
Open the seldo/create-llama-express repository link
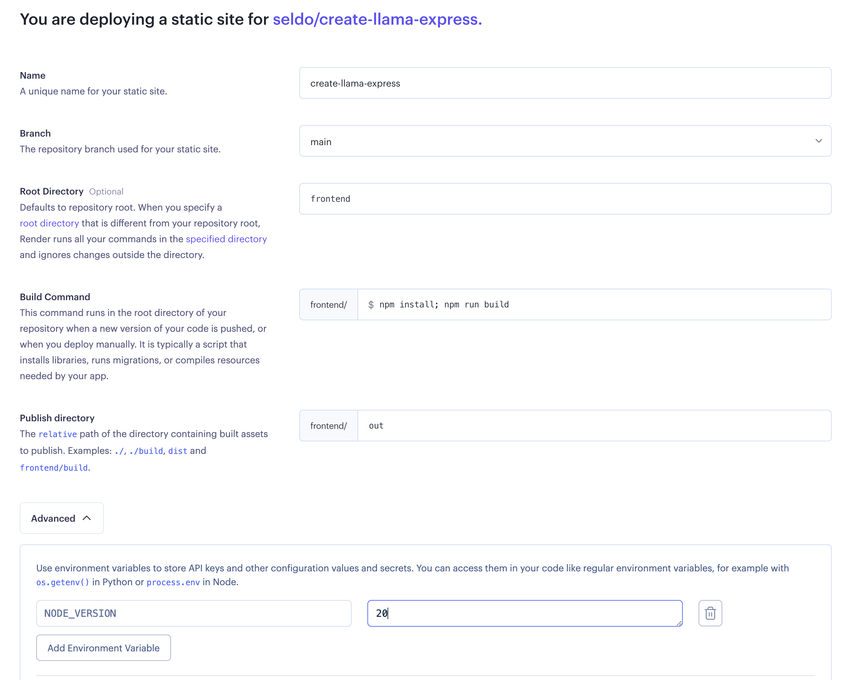pyautogui.click(x=377, y=19)
